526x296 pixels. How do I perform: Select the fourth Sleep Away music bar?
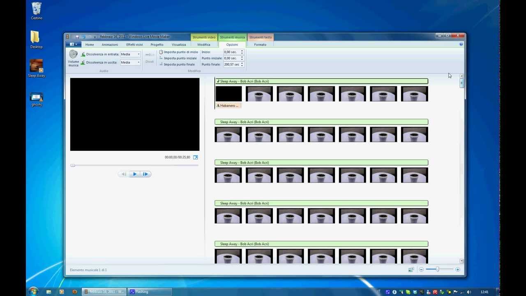point(321,203)
